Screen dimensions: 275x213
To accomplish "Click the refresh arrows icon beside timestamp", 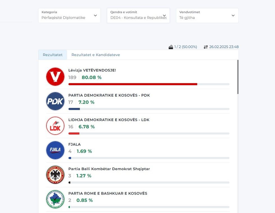I will [x=206, y=47].
